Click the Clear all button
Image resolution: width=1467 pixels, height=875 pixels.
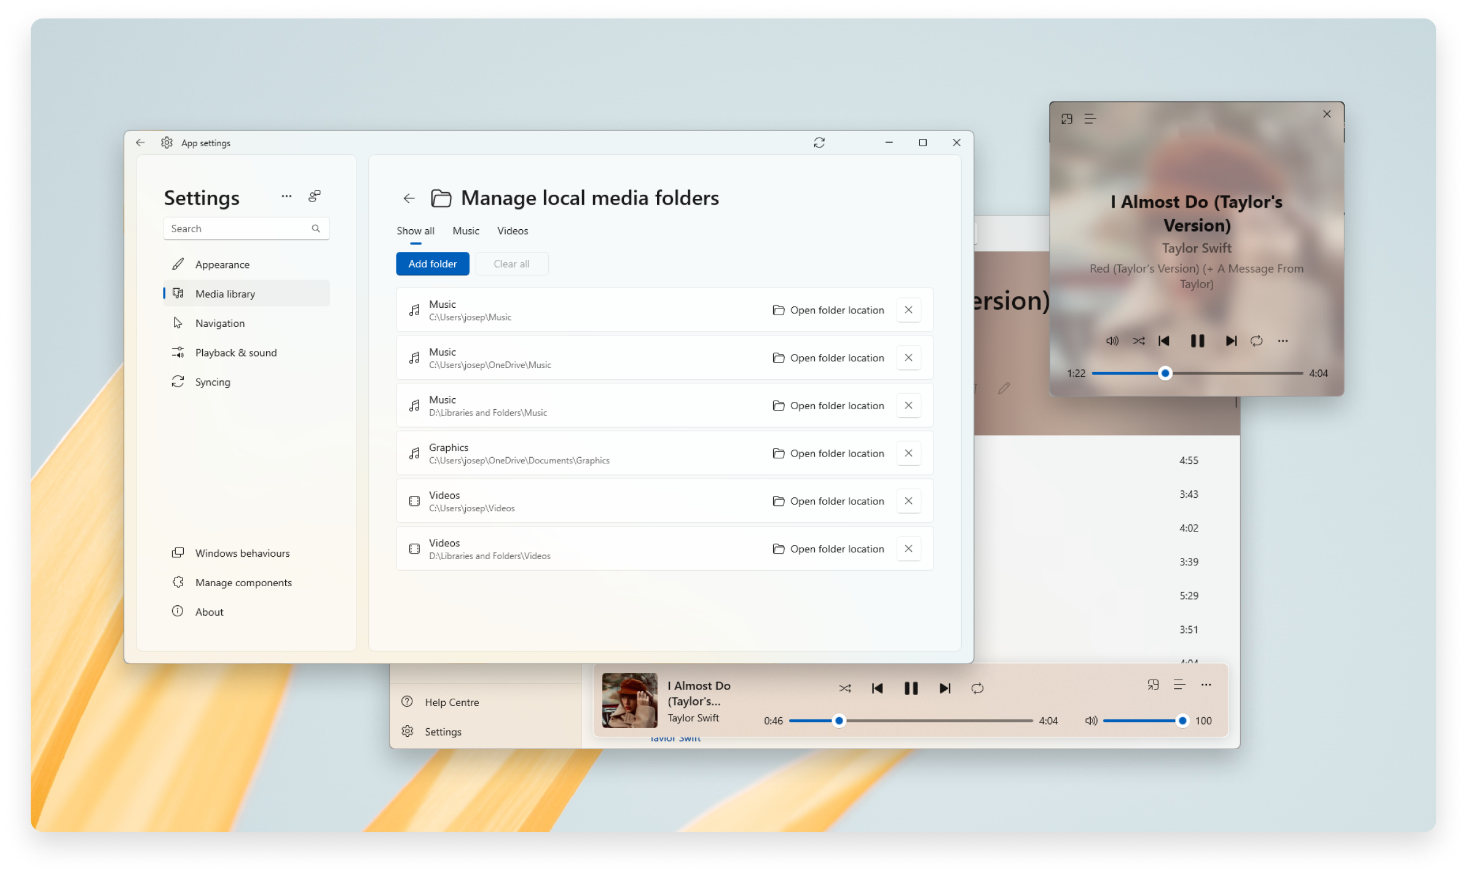tap(511, 264)
